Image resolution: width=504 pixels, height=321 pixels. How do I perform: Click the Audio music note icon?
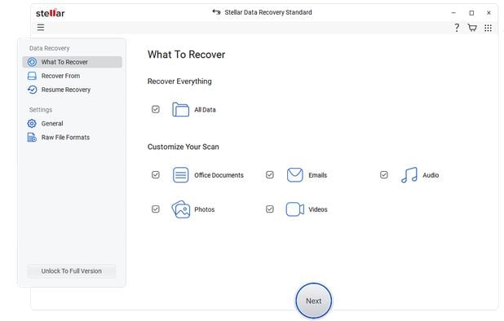point(409,175)
